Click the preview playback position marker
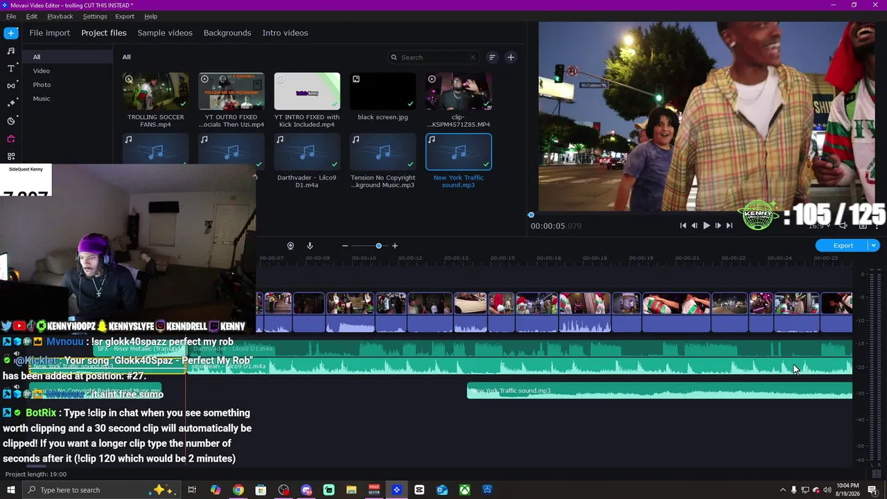Image resolution: width=887 pixels, height=499 pixels. (x=531, y=215)
